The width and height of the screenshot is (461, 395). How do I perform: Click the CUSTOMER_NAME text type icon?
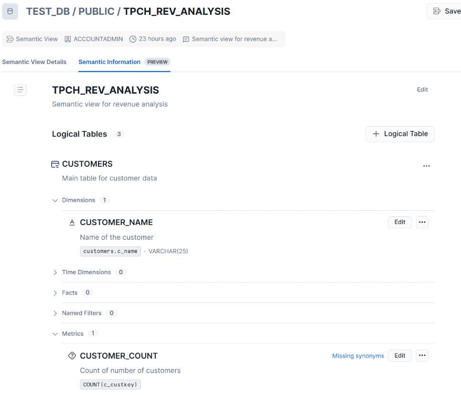coord(72,222)
